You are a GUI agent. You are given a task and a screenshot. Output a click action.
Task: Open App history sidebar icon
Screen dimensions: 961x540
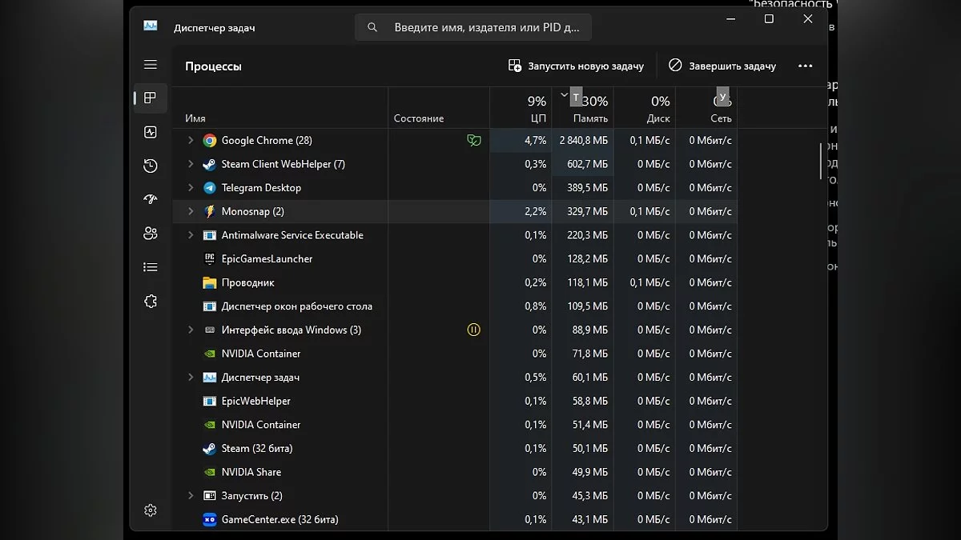pyautogui.click(x=151, y=166)
